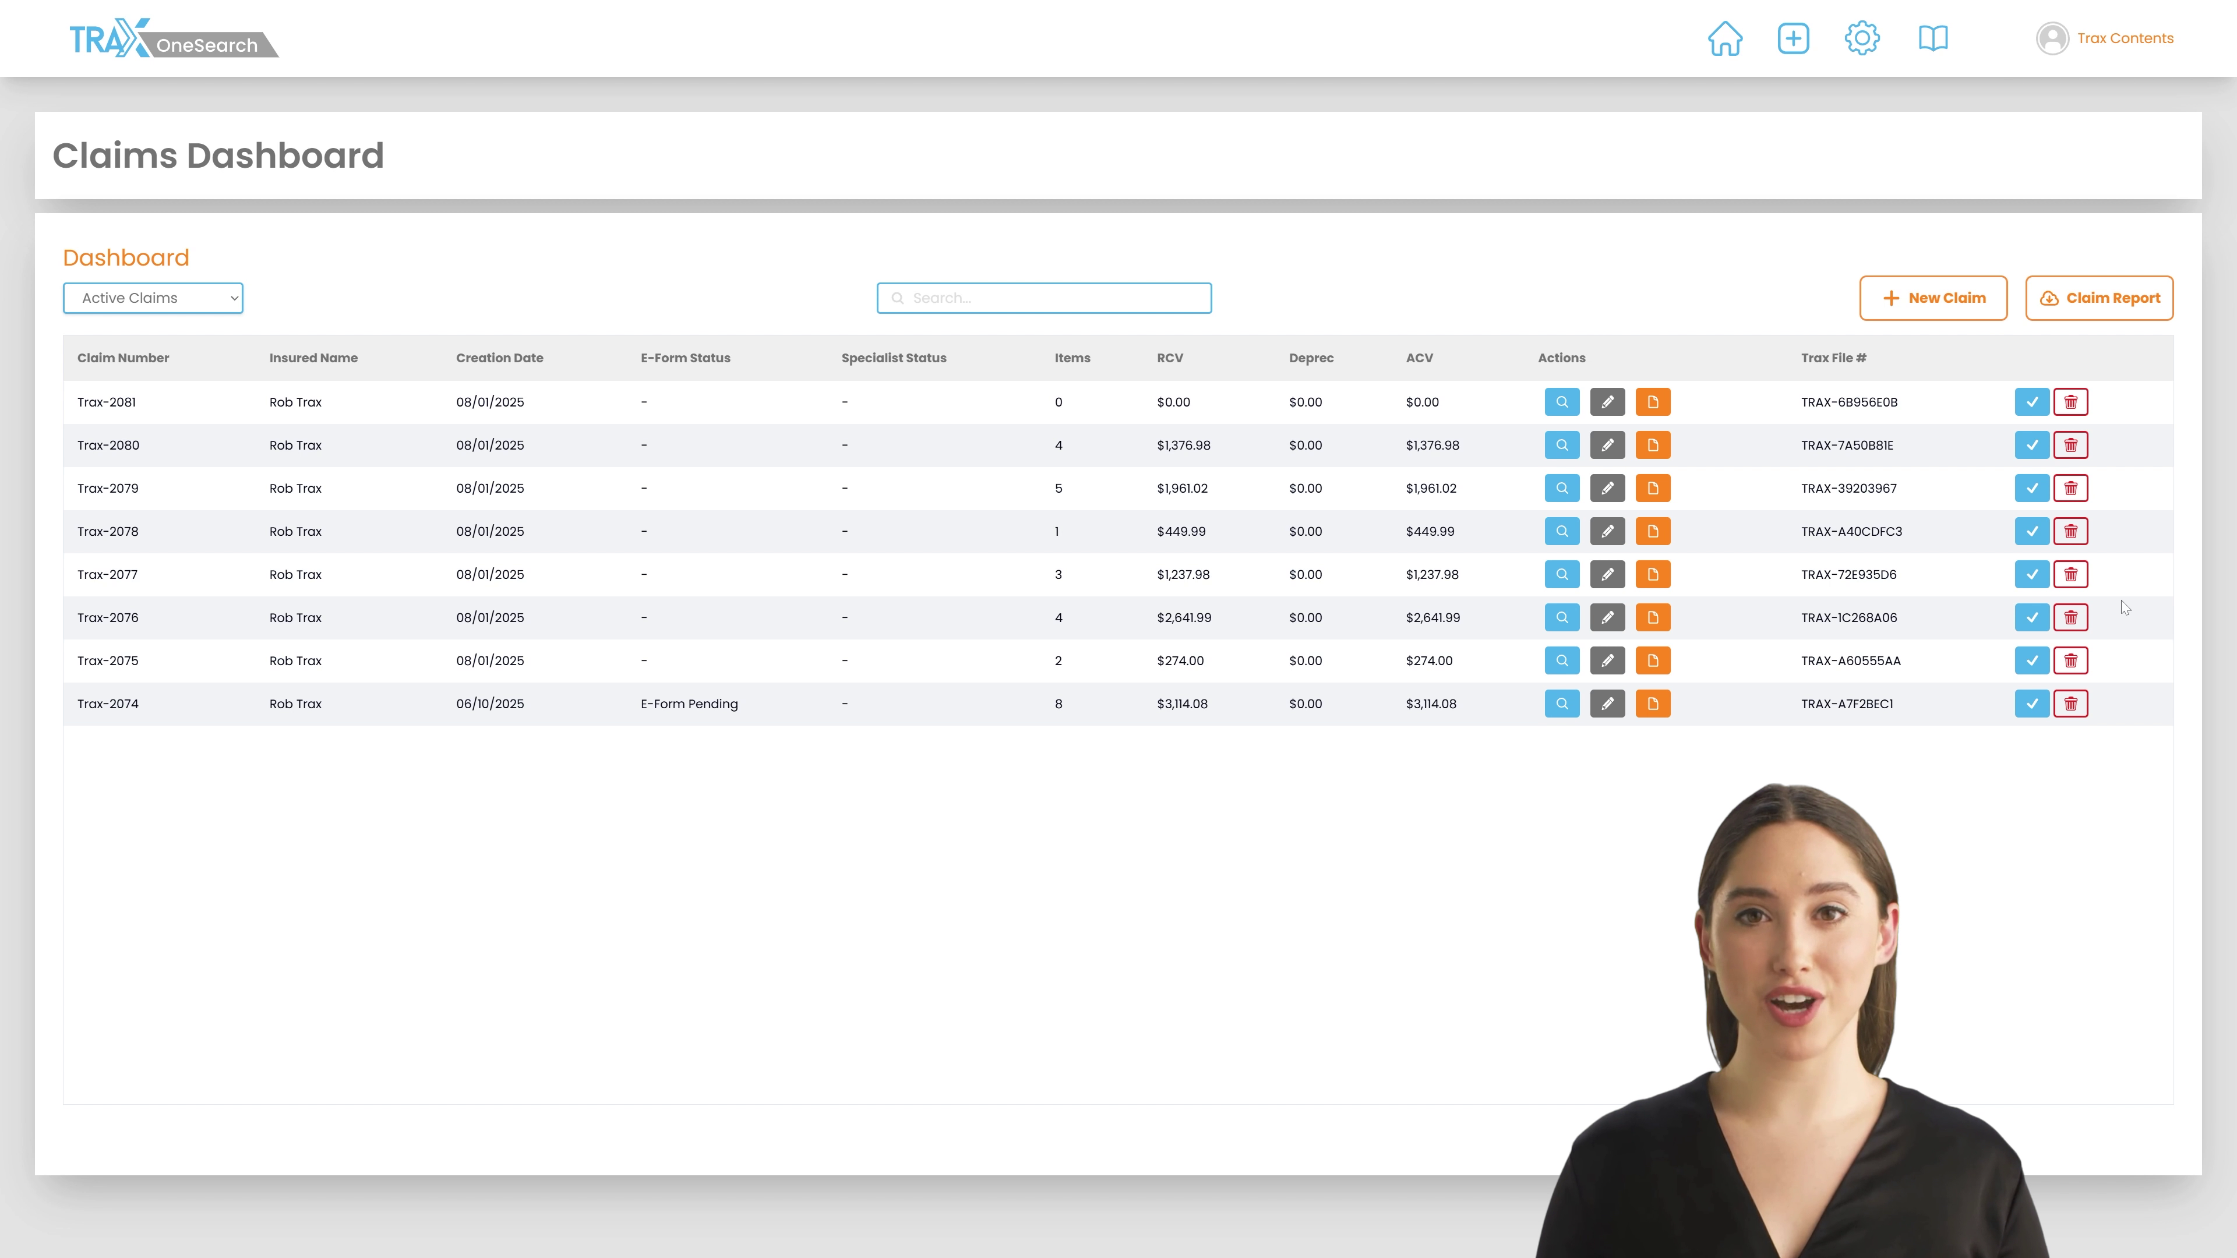Delete claim Trax-2075 with trash icon

point(2070,660)
